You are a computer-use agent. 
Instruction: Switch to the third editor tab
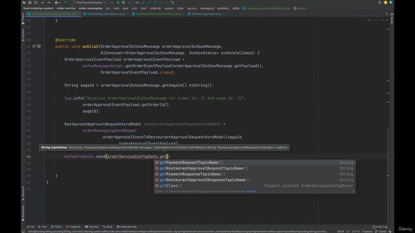pos(158,14)
